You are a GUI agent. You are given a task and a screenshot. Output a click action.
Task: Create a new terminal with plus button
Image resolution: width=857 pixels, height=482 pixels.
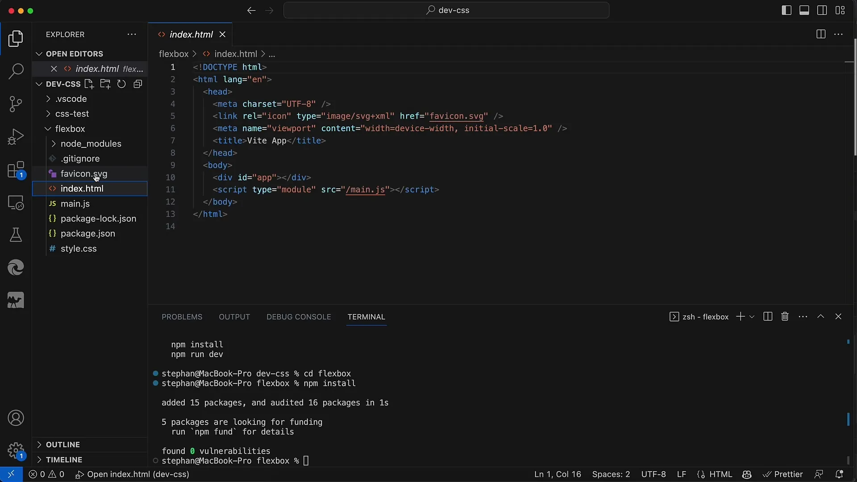pos(740,316)
